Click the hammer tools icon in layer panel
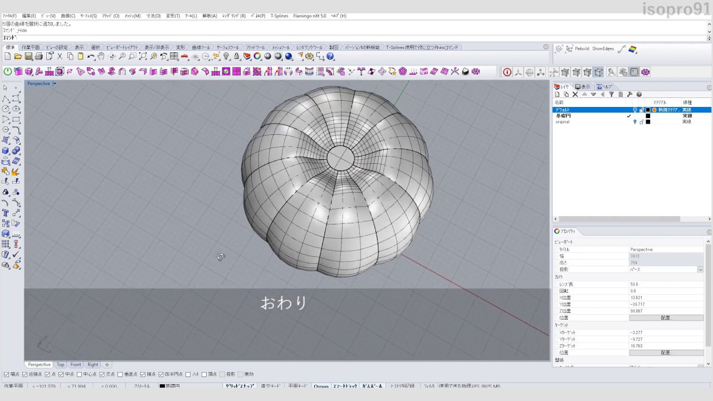Viewport: 713px width, 401px height. (x=629, y=95)
